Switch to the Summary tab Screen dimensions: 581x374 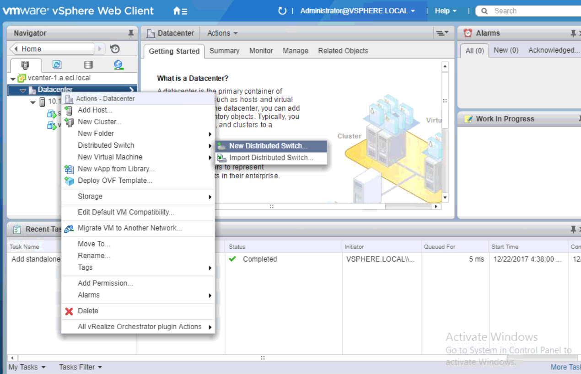224,51
